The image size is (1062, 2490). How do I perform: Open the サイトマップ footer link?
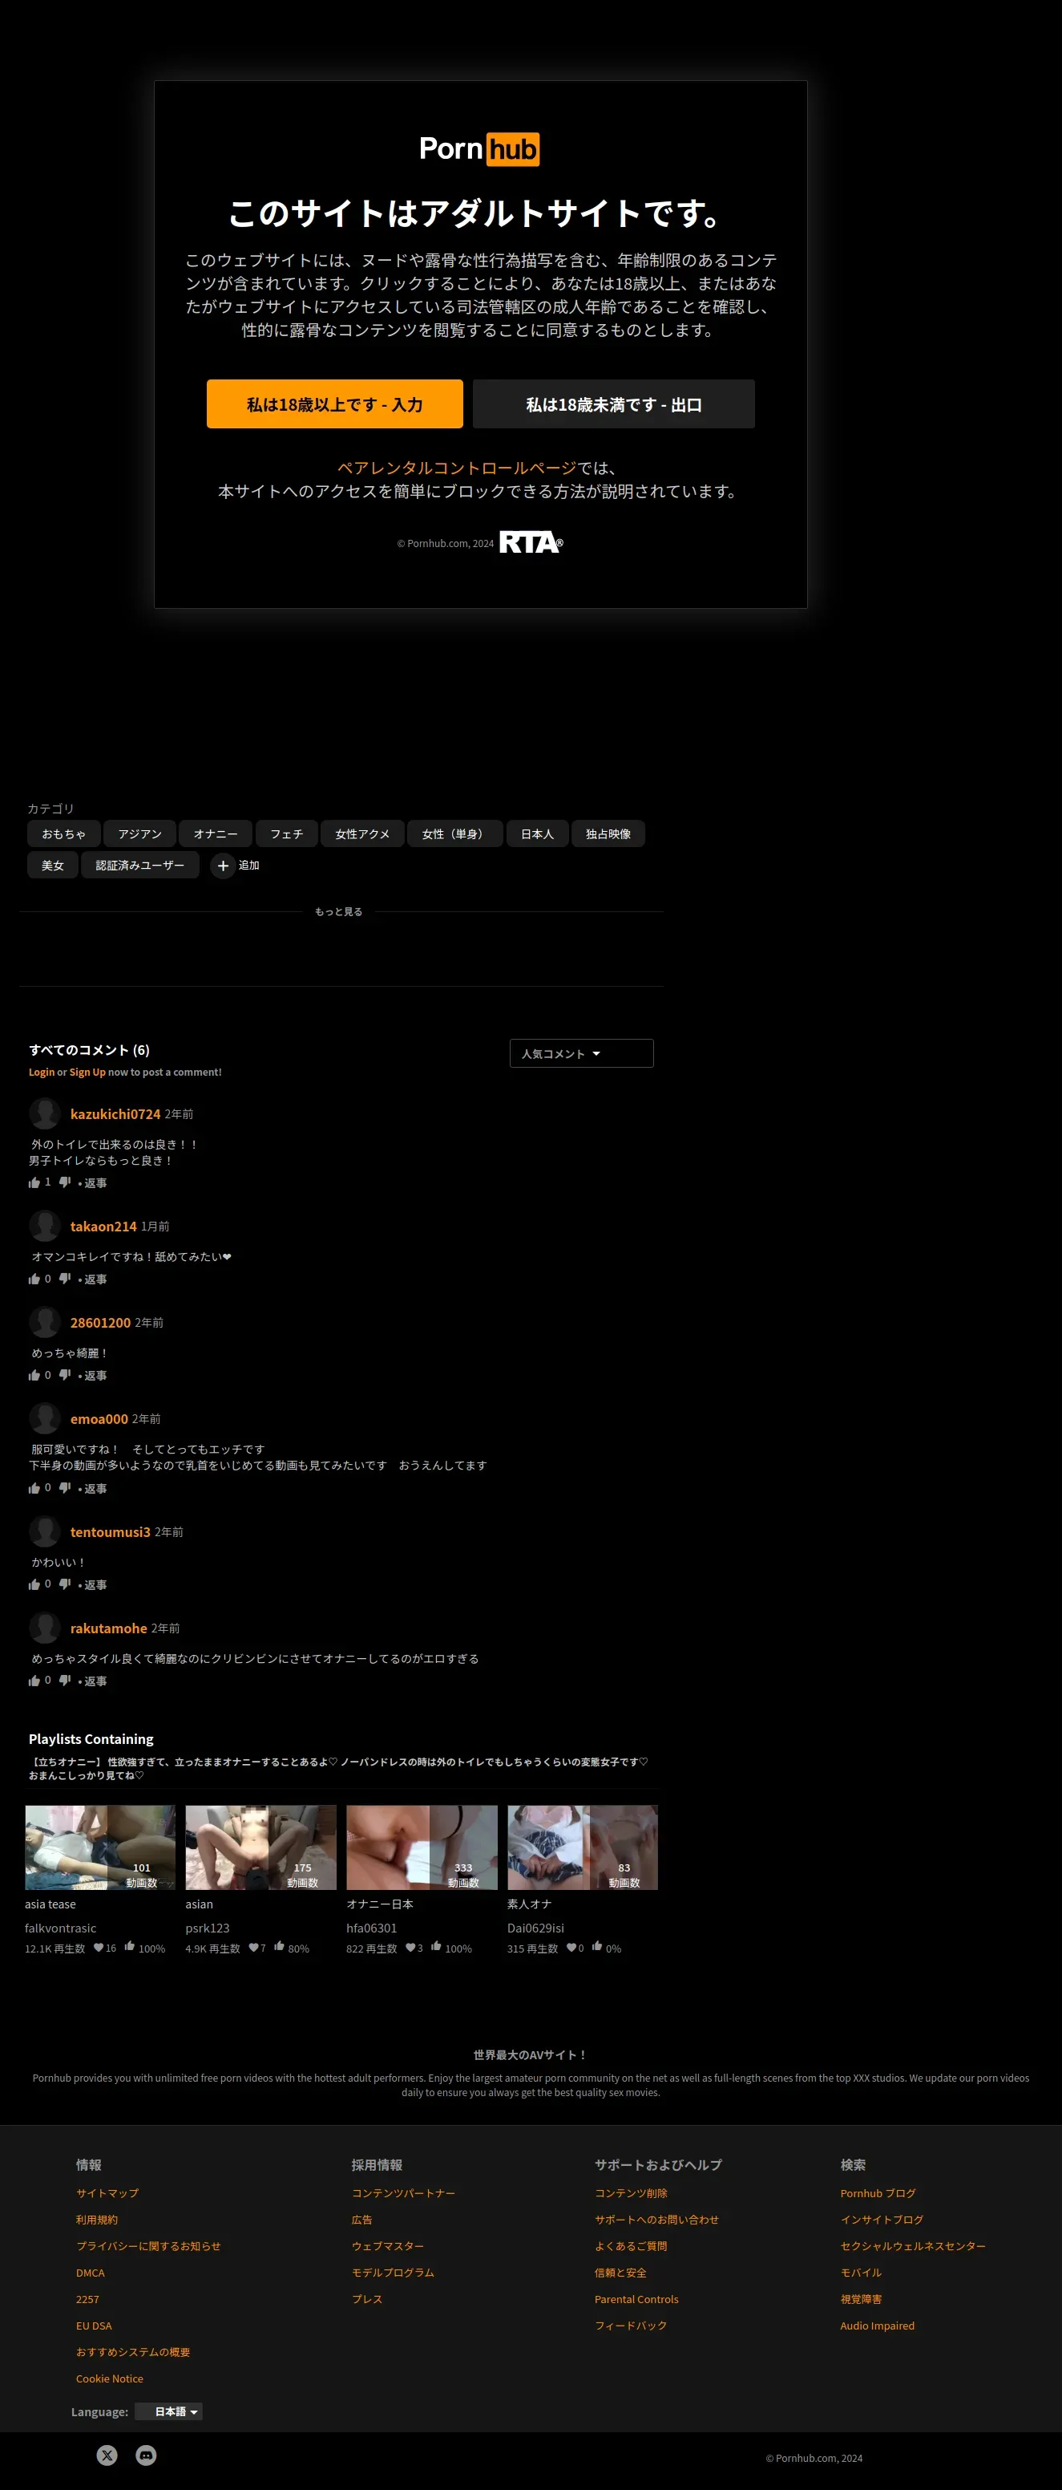point(107,2193)
